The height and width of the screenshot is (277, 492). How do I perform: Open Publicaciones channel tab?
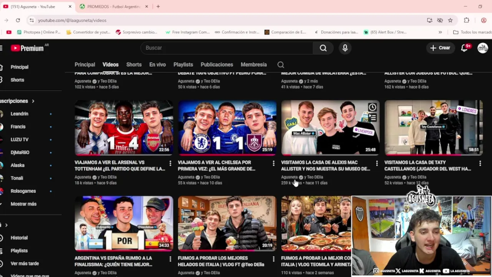tap(217, 65)
